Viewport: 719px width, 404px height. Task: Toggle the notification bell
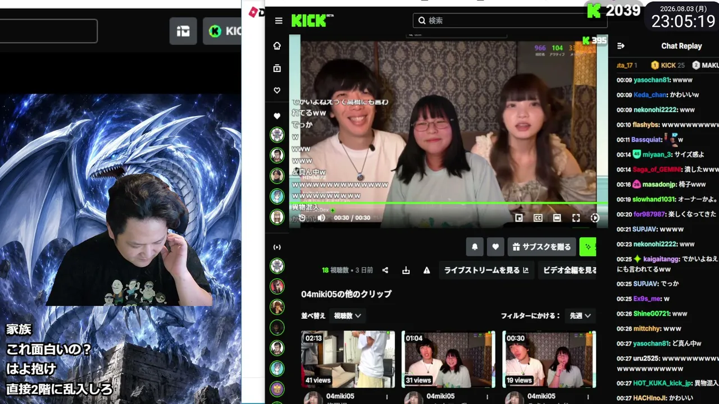pos(475,246)
